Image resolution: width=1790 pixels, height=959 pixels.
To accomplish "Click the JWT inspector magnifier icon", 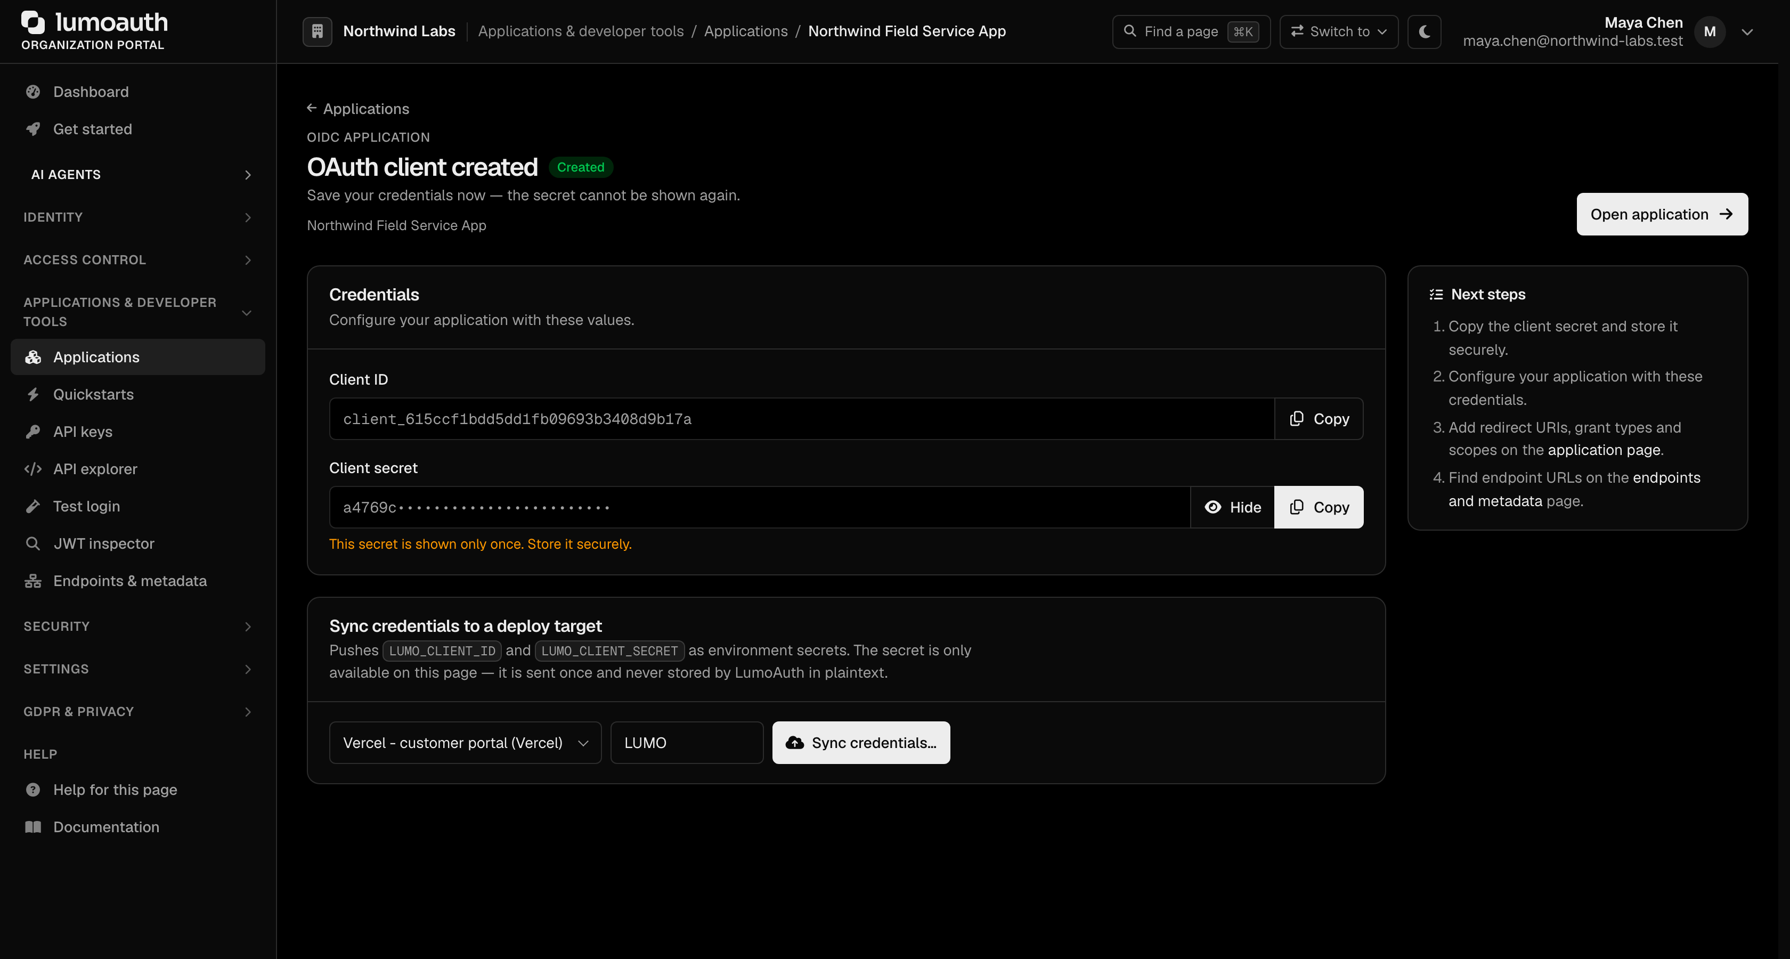I will (32, 543).
